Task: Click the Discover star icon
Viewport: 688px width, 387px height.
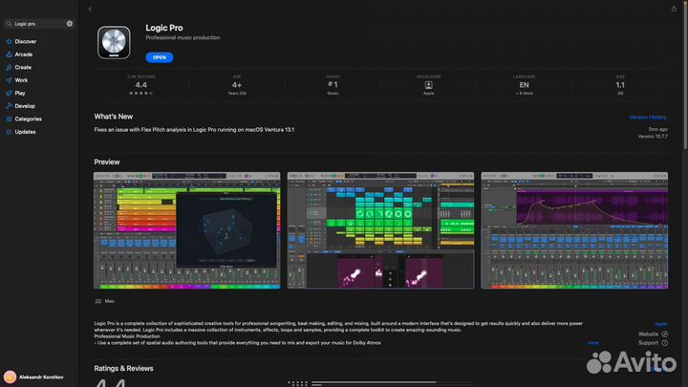Action: click(x=9, y=41)
